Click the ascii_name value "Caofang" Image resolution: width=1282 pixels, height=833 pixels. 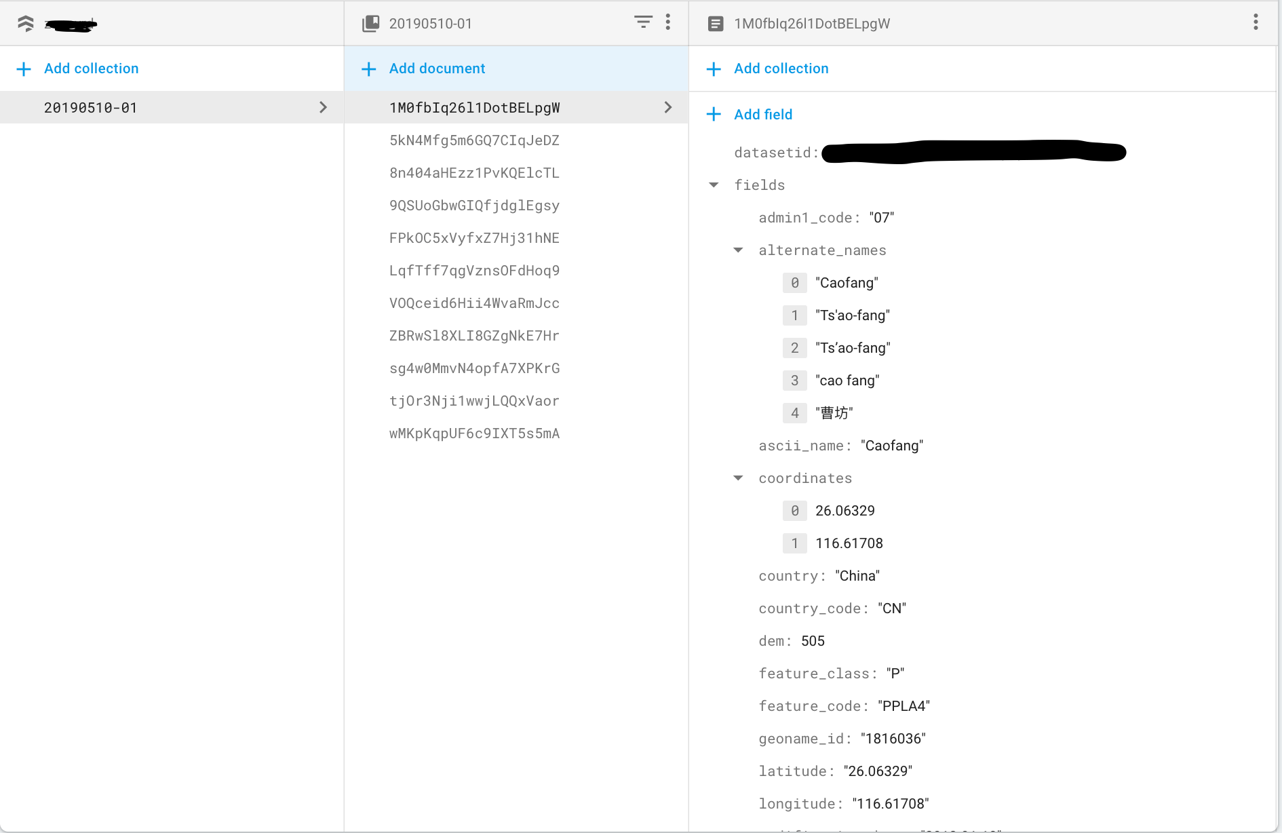click(892, 446)
